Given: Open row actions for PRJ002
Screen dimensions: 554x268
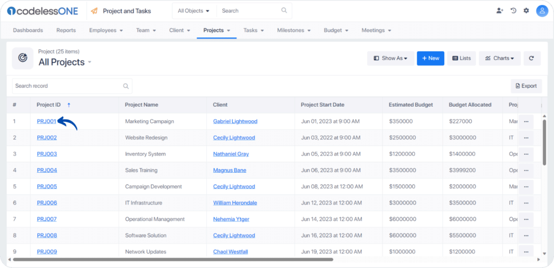Looking at the screenshot, I should [x=526, y=138].
